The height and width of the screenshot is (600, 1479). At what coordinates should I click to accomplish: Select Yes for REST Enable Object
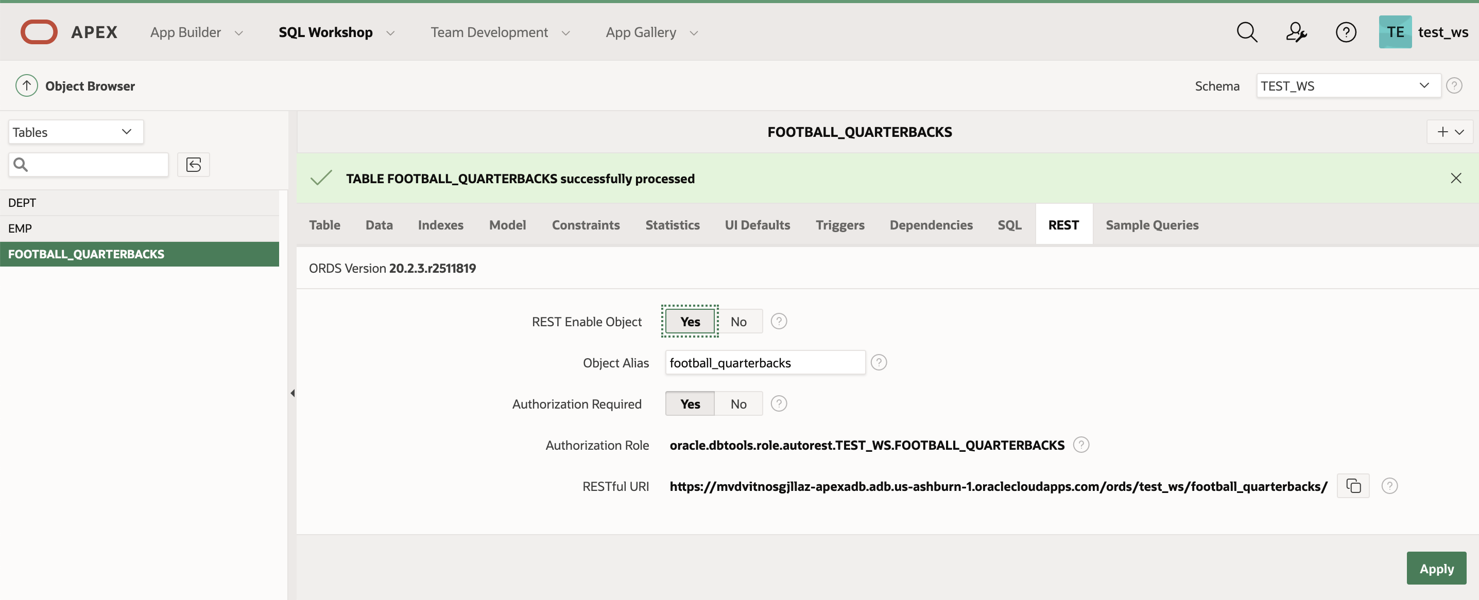689,321
